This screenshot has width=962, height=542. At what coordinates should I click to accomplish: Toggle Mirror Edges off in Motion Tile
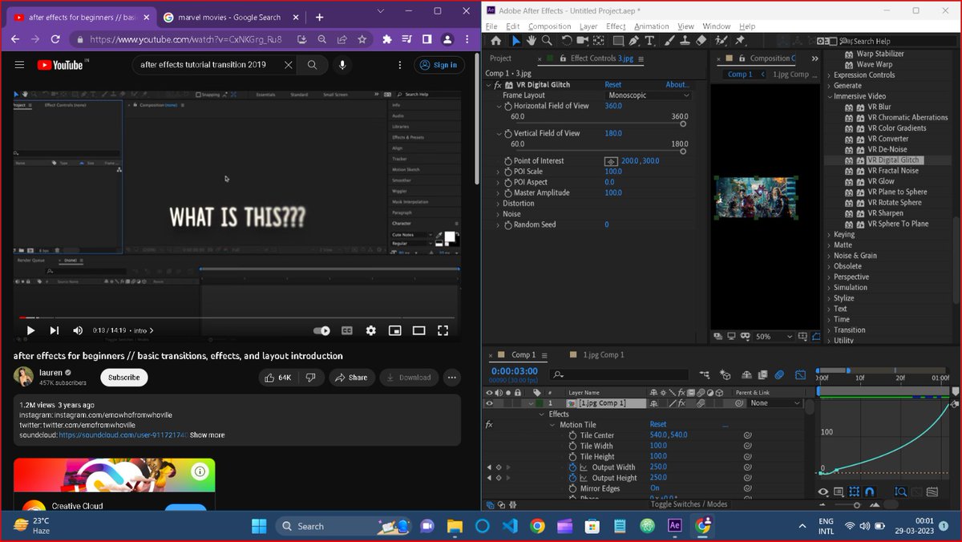(x=654, y=488)
